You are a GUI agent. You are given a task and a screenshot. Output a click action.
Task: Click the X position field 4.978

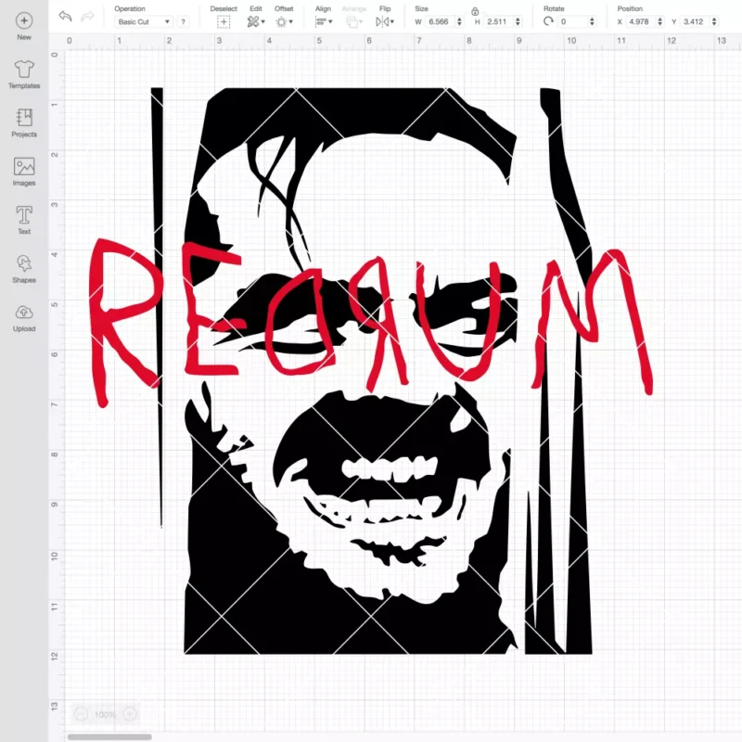pyautogui.click(x=641, y=21)
